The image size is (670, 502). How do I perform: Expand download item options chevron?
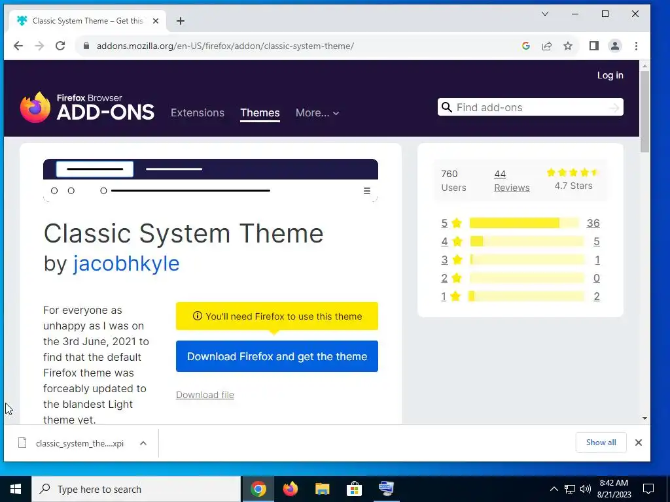(x=143, y=443)
